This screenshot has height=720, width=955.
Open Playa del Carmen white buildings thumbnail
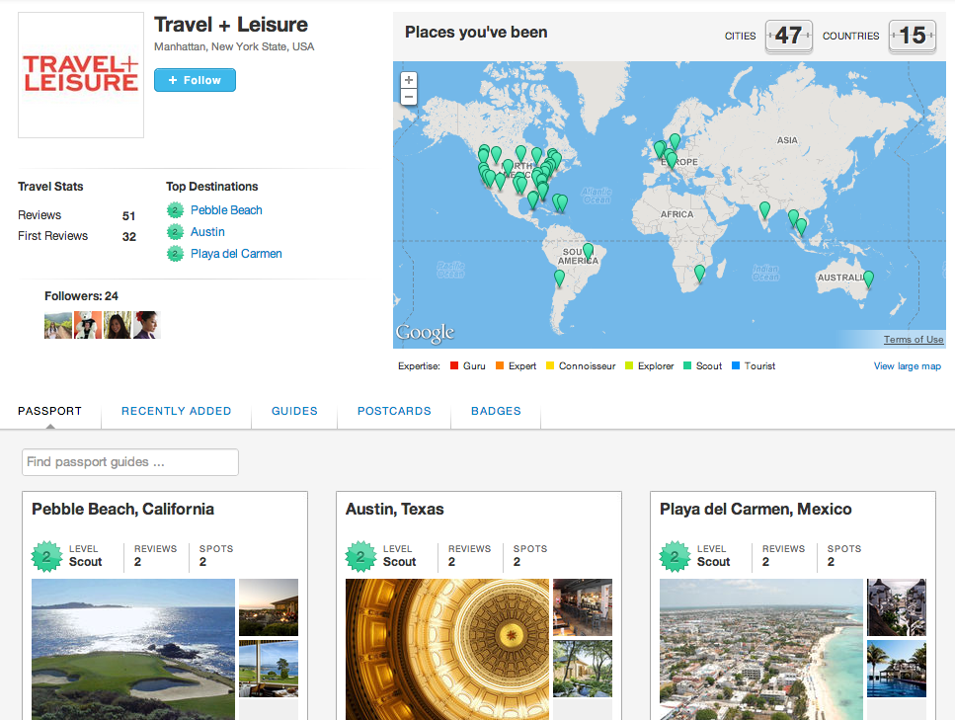897,607
